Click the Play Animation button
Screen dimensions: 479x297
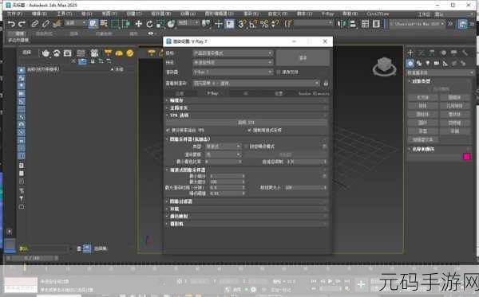[x=330, y=281]
